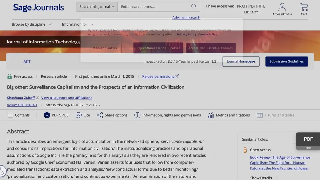Click Accept Non-Essential Cookies
This screenshot has height=180, width=320.
coord(211,48)
